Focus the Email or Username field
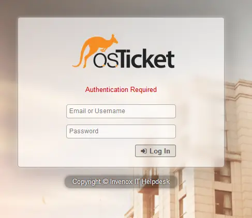 (121, 111)
